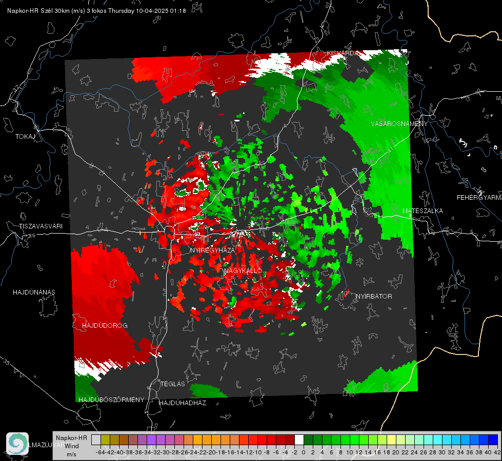The width and height of the screenshot is (502, 461).
Task: Select the HAJDÚNÁNÁS town label
Action: (34, 292)
